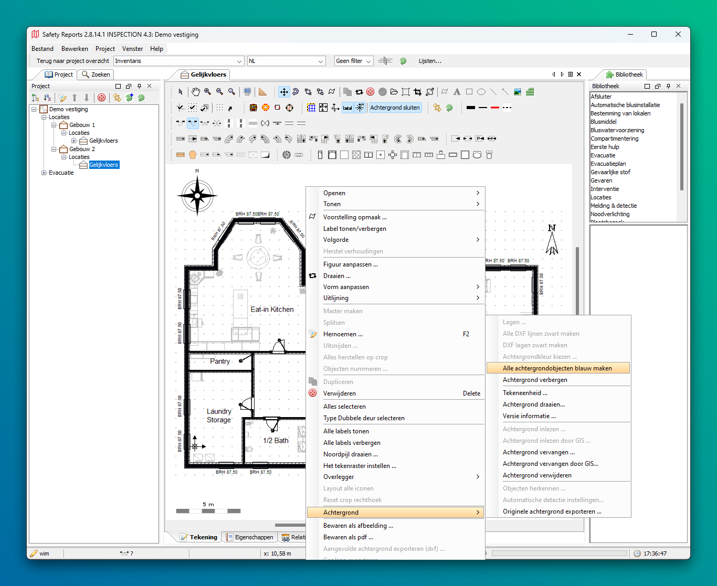
Task: Toggle the dotted grid display icon
Action: click(219, 108)
